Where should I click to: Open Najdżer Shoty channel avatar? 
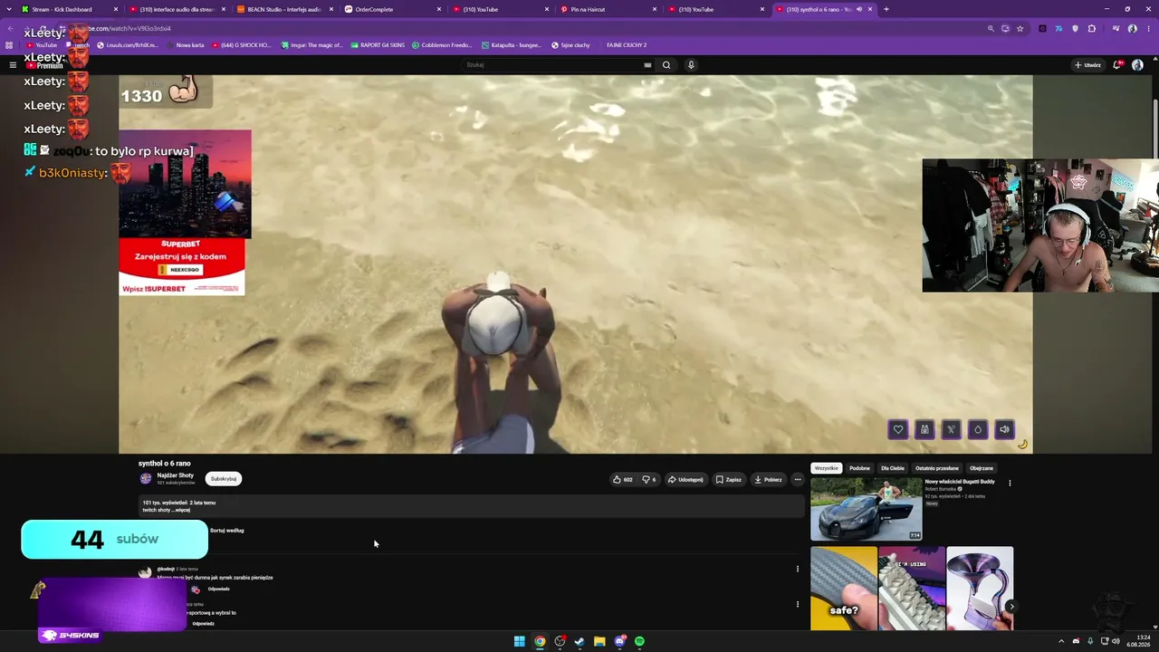(x=146, y=478)
